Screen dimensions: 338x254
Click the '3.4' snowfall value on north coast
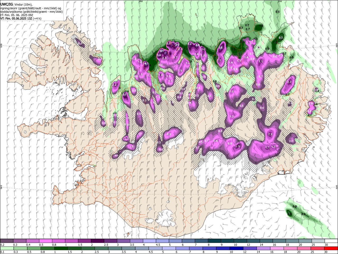click(x=159, y=55)
